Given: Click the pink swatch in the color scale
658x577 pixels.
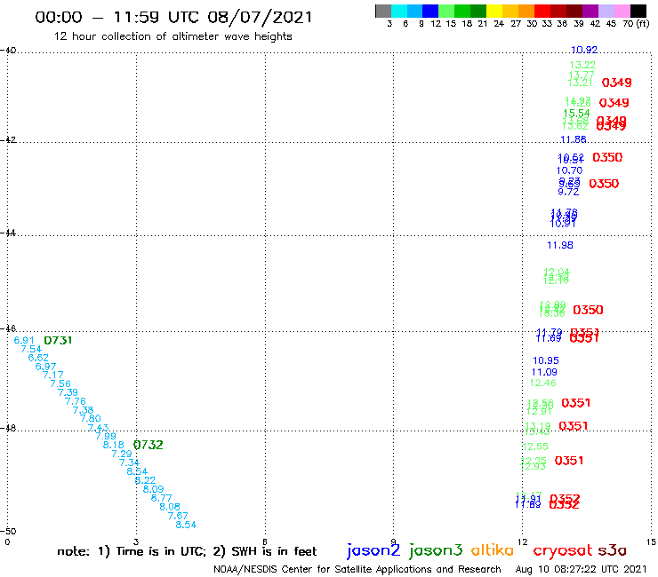Looking at the screenshot, I should click(622, 11).
